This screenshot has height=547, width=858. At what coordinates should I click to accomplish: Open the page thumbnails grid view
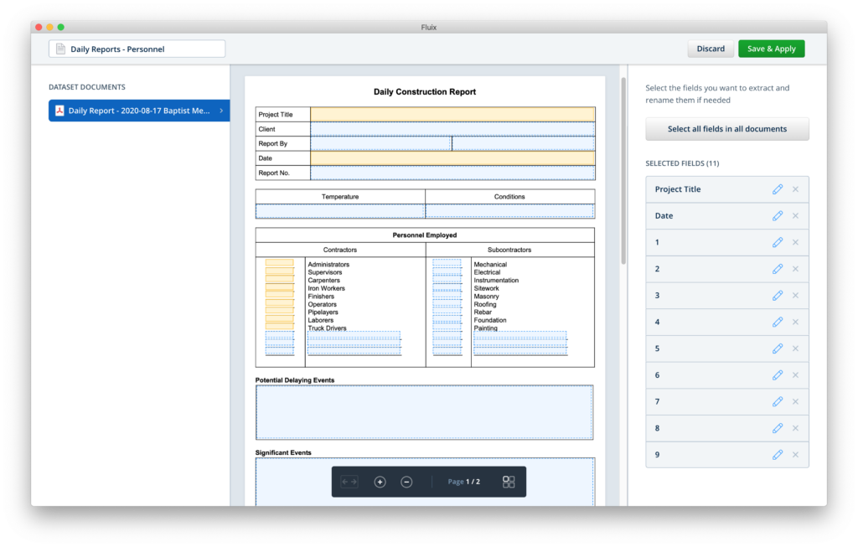509,482
